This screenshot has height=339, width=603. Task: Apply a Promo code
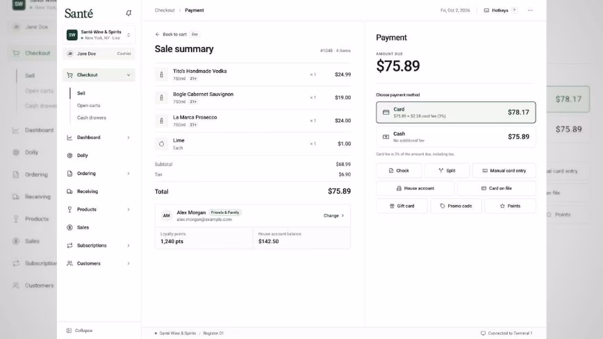coord(456,206)
